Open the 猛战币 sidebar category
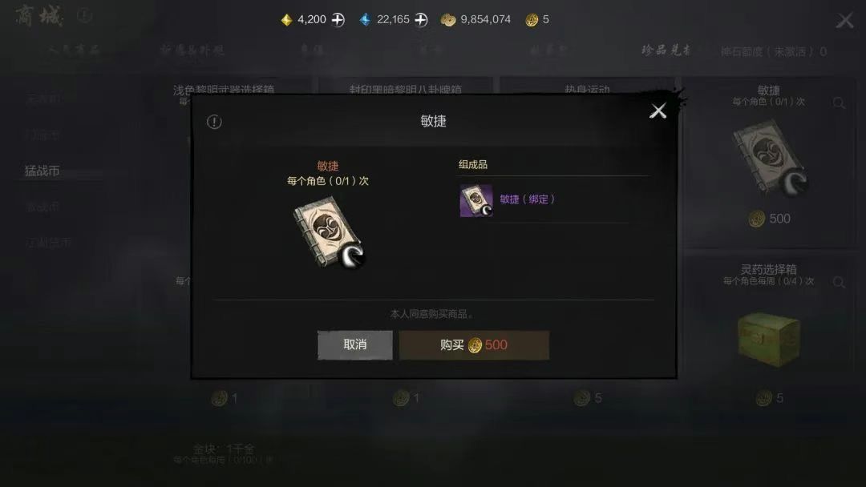 (x=42, y=171)
